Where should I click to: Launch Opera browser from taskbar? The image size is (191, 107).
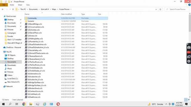tap(58, 104)
